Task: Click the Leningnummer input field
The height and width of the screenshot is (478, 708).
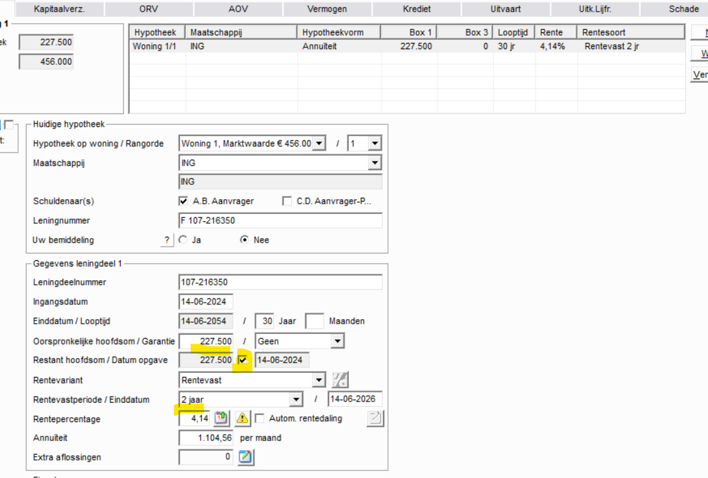Action: 280,221
